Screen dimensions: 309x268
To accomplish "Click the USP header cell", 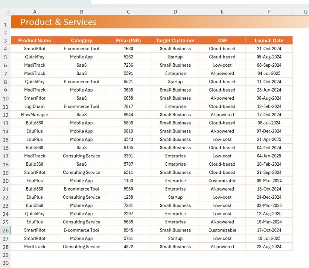I will (222, 40).
